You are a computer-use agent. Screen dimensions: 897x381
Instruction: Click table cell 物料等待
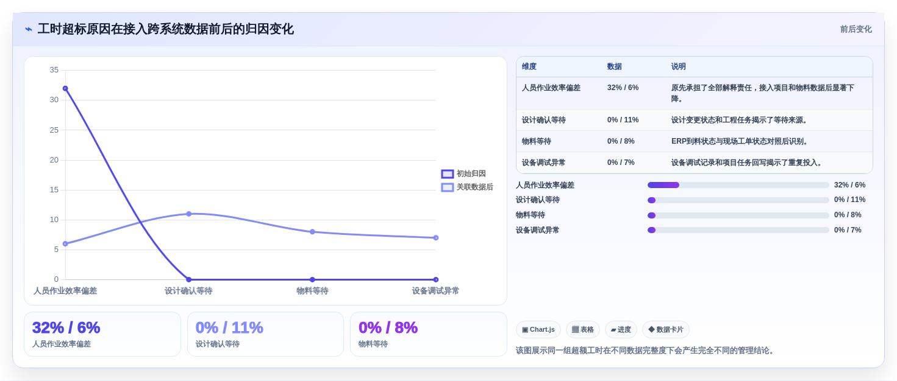tap(537, 142)
